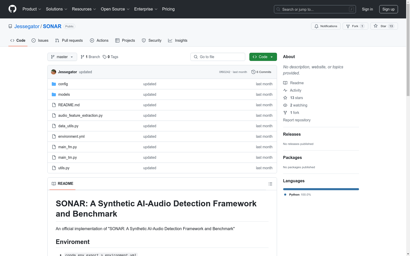Viewport: 410px width, 256px height.
Task: Switch to the Projects tab
Action: (125, 40)
